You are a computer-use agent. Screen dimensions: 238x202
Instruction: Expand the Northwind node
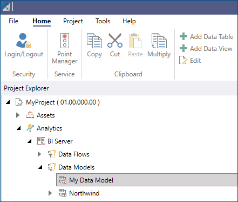point(50,193)
